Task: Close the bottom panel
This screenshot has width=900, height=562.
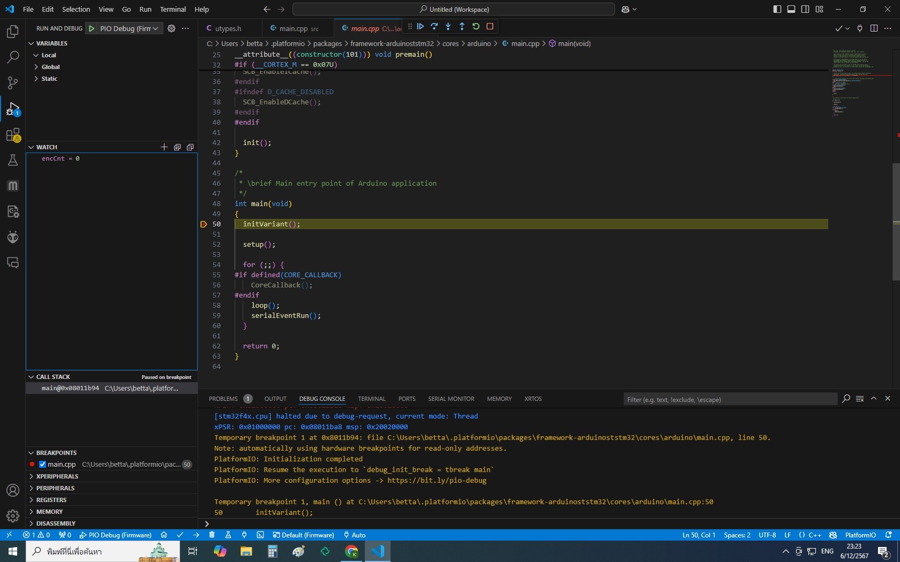Action: (888, 399)
